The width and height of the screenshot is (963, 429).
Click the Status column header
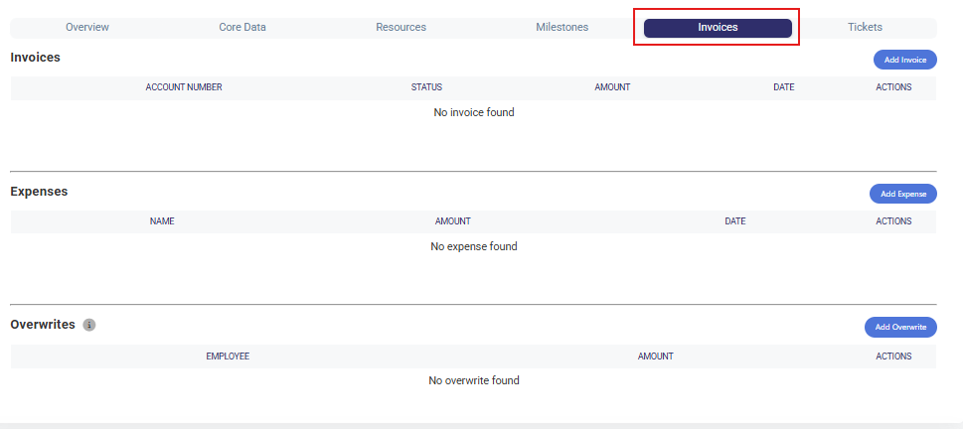[x=426, y=87]
